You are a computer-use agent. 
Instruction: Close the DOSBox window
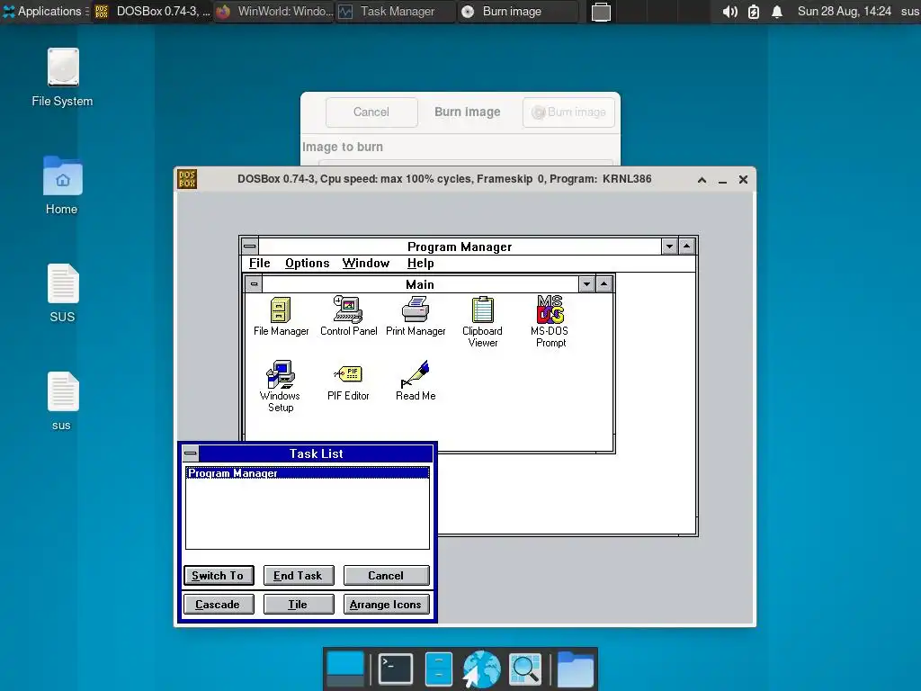tap(743, 180)
